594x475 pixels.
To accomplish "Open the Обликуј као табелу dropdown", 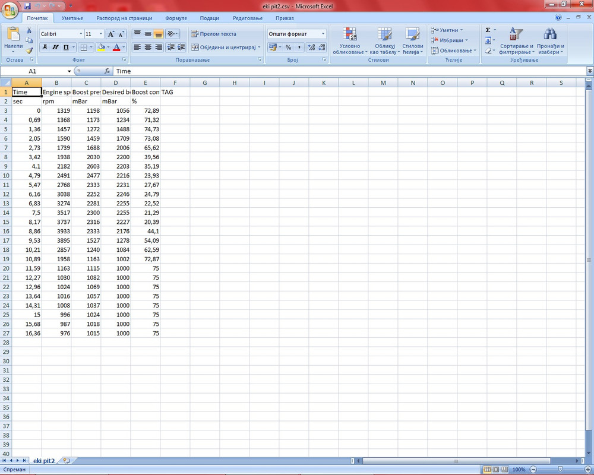I will [384, 41].
